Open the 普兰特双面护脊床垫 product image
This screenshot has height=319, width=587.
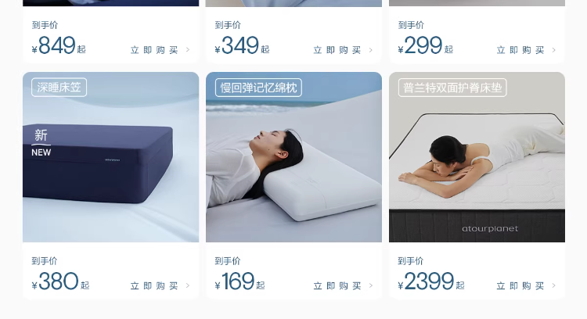click(477, 157)
